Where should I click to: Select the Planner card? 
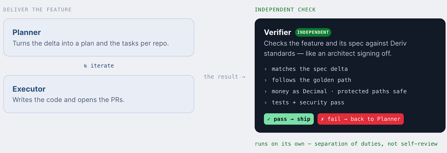coord(99,37)
